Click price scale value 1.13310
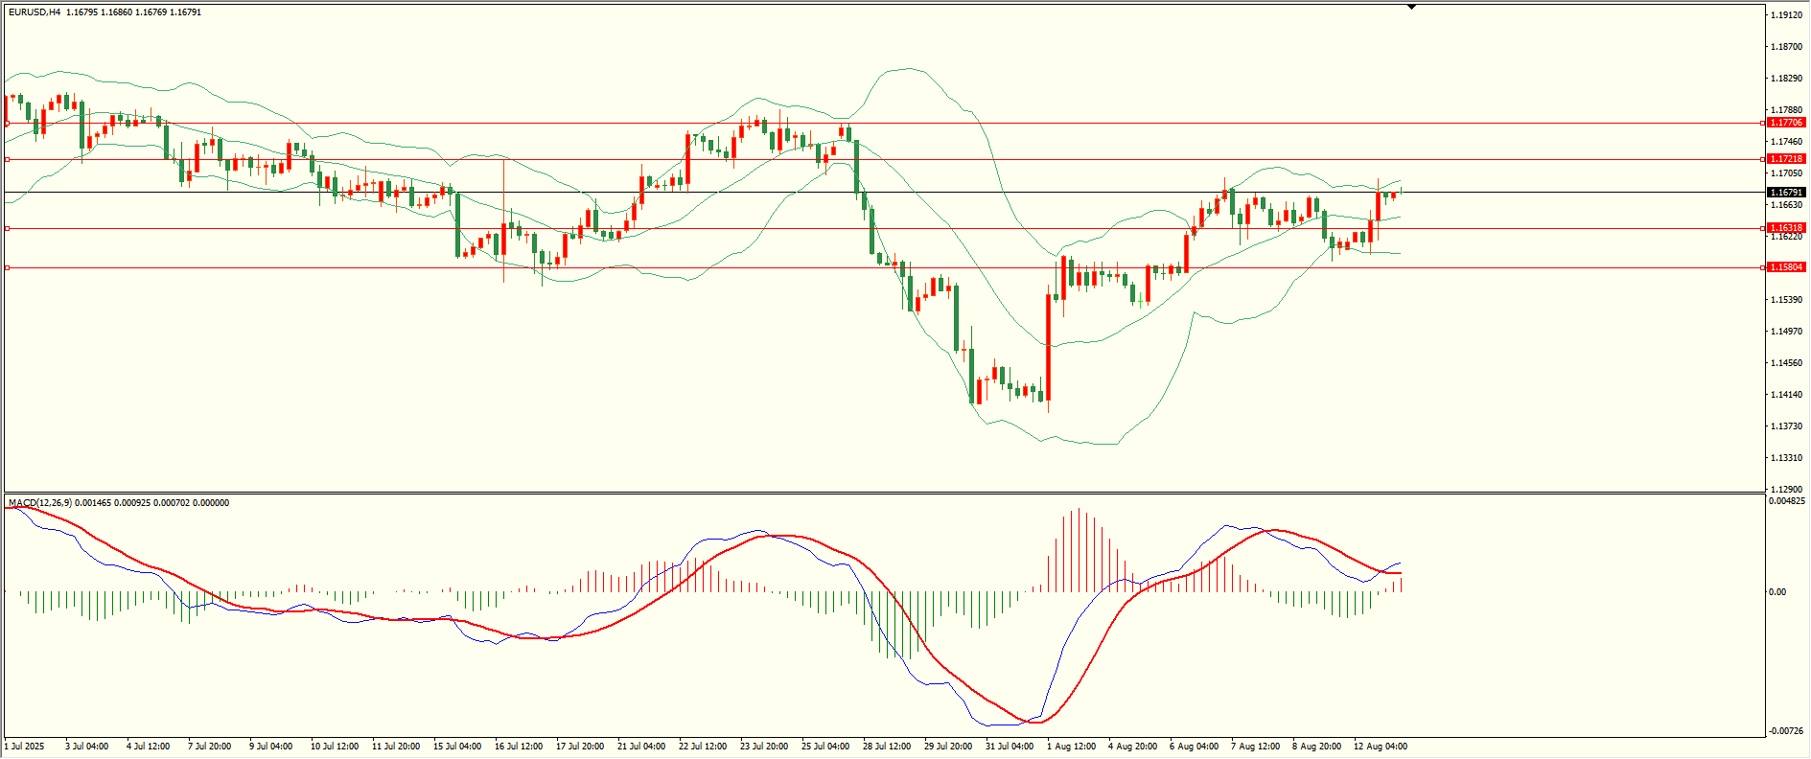1811x759 pixels. 1787,458
